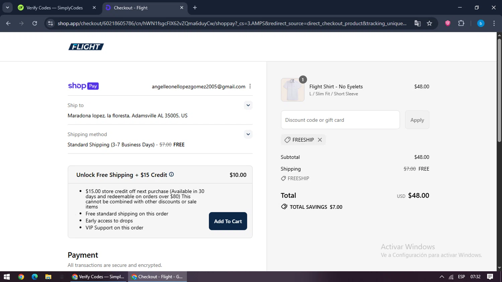Viewport: 502px width, 282px height.
Task: Switch to the Verify Codes — SimplyCodes tab
Action: click(x=55, y=8)
